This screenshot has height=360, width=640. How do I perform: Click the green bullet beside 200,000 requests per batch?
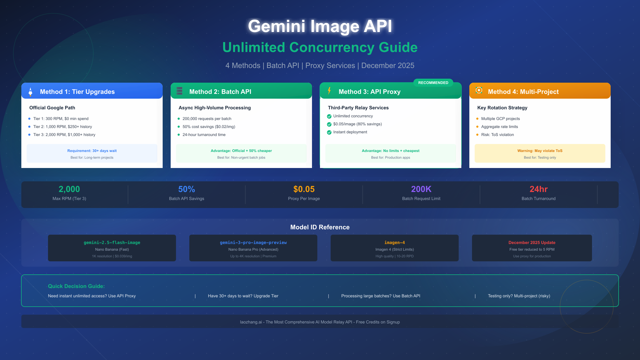click(x=179, y=119)
